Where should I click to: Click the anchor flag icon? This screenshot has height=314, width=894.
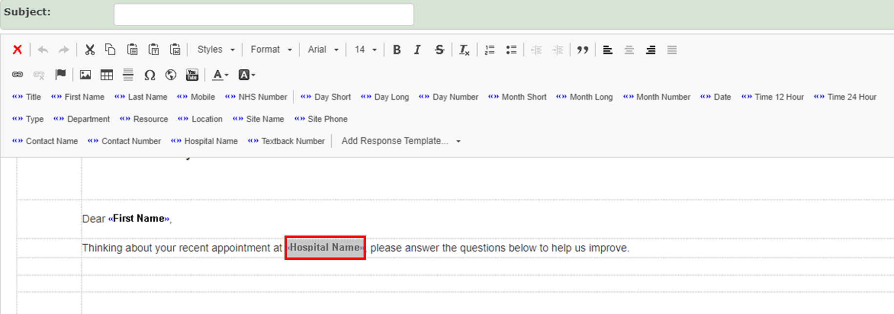pos(61,75)
